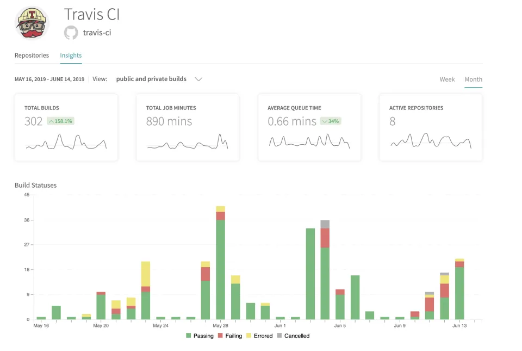This screenshot has width=522, height=351.
Task: Click the Jun 13 axis label
Action: click(x=459, y=325)
